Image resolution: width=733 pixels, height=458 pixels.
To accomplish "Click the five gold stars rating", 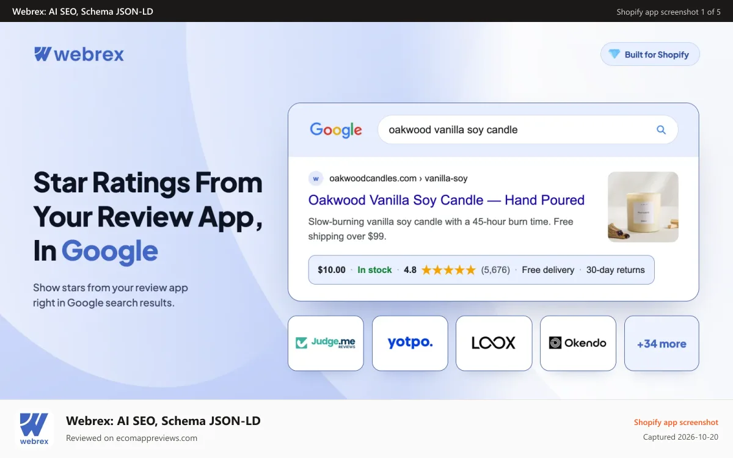I will (448, 270).
